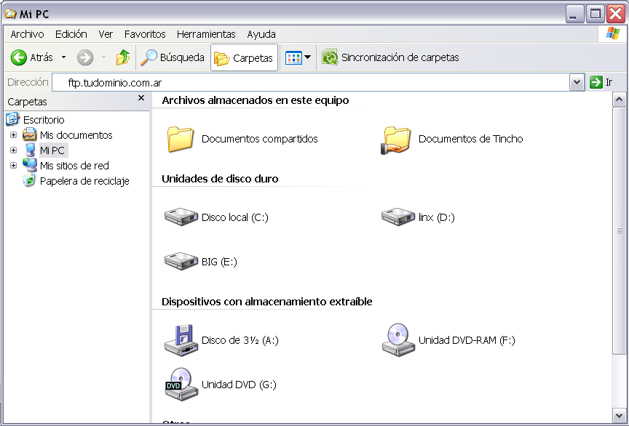Click the Papelera de reciclaje bin icon
Image resolution: width=629 pixels, height=426 pixels.
point(29,181)
